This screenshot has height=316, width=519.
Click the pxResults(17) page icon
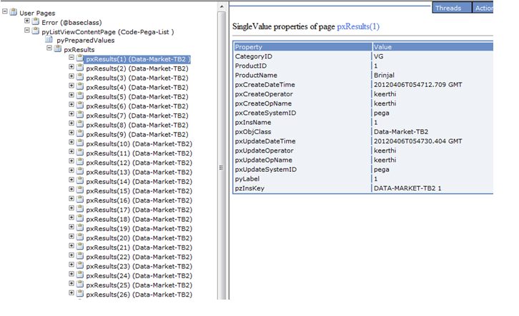coord(80,209)
